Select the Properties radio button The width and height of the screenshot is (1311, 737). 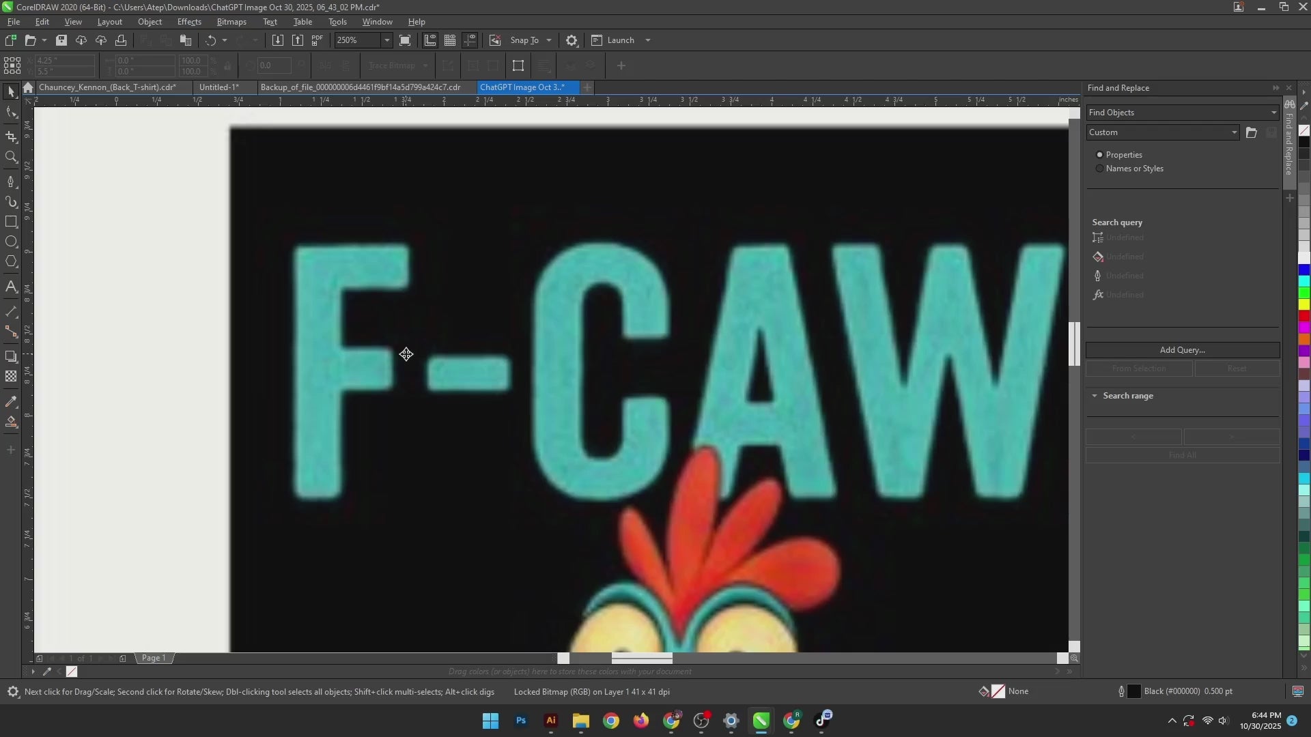coord(1099,155)
